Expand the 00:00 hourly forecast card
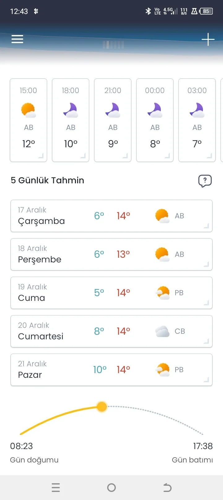 [155, 120]
